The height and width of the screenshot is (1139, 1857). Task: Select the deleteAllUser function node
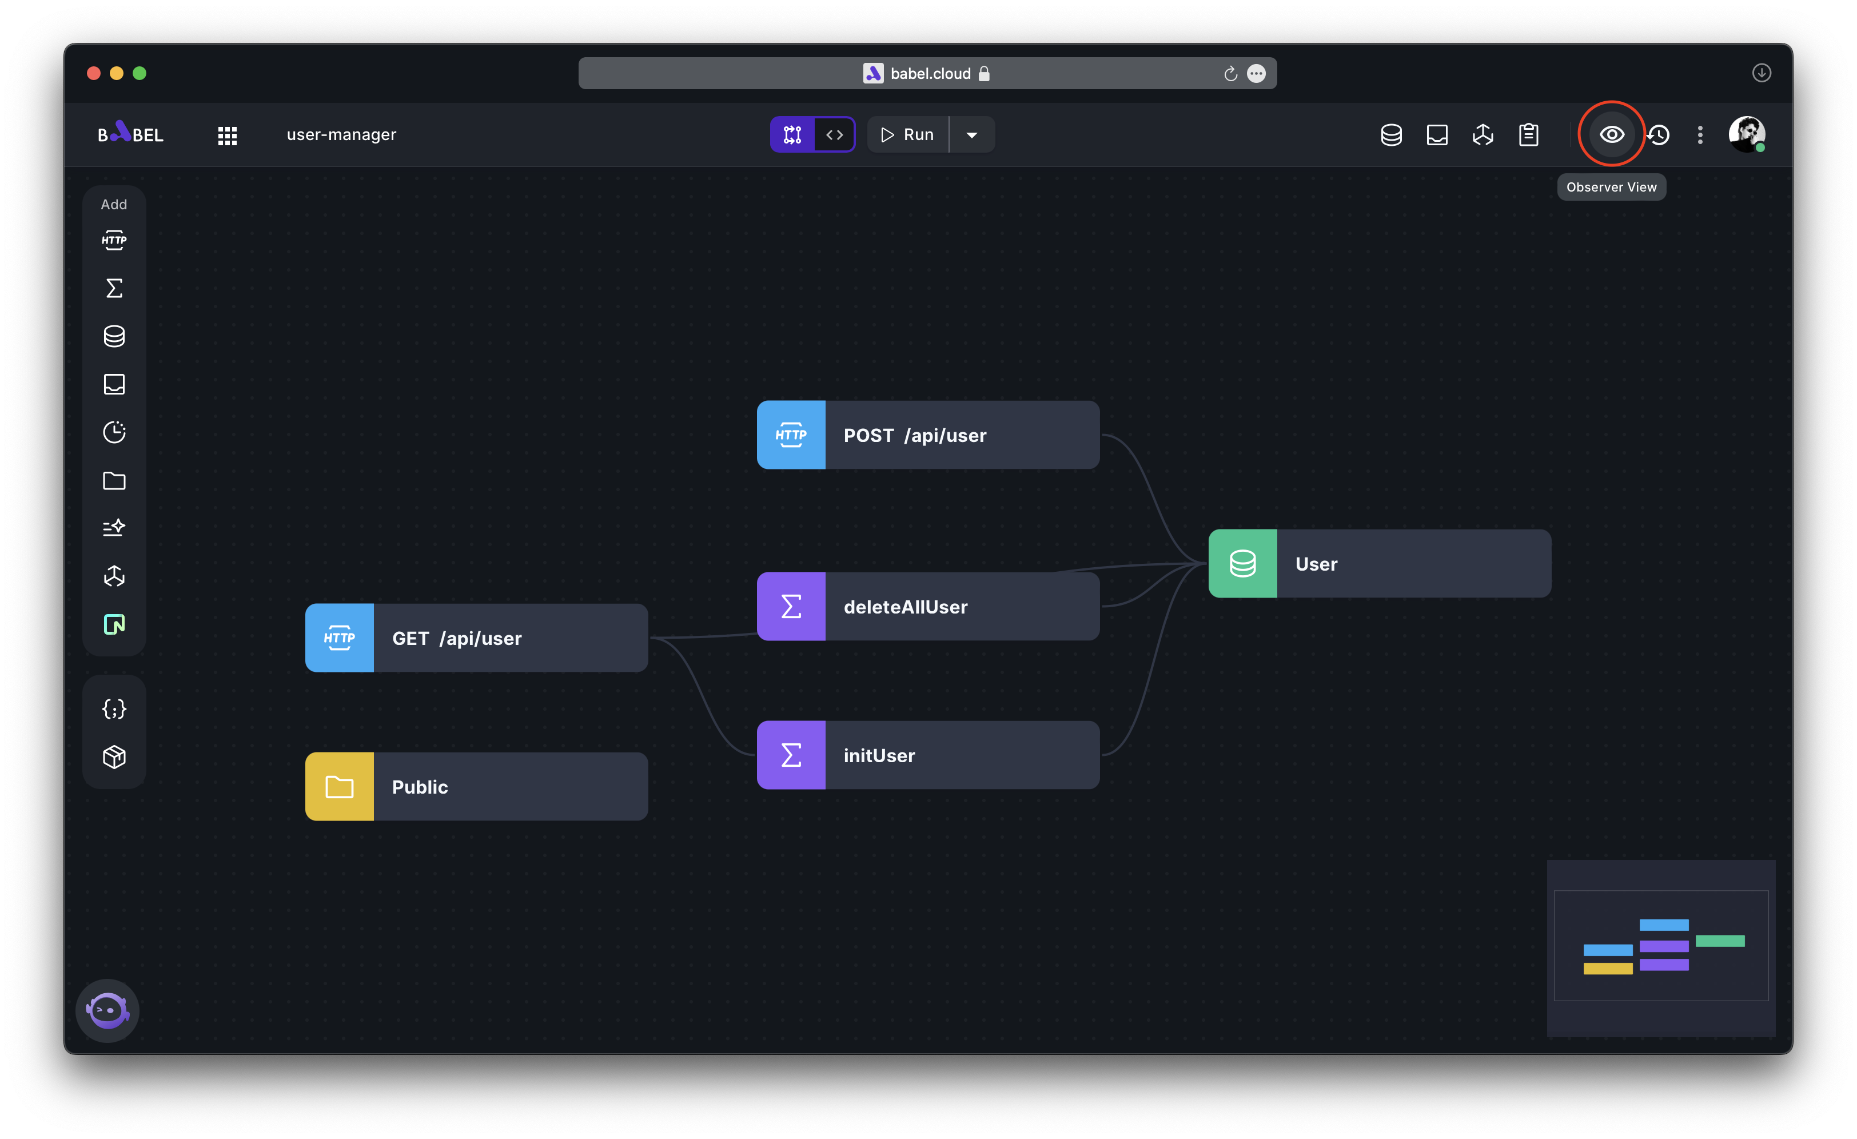pos(928,607)
